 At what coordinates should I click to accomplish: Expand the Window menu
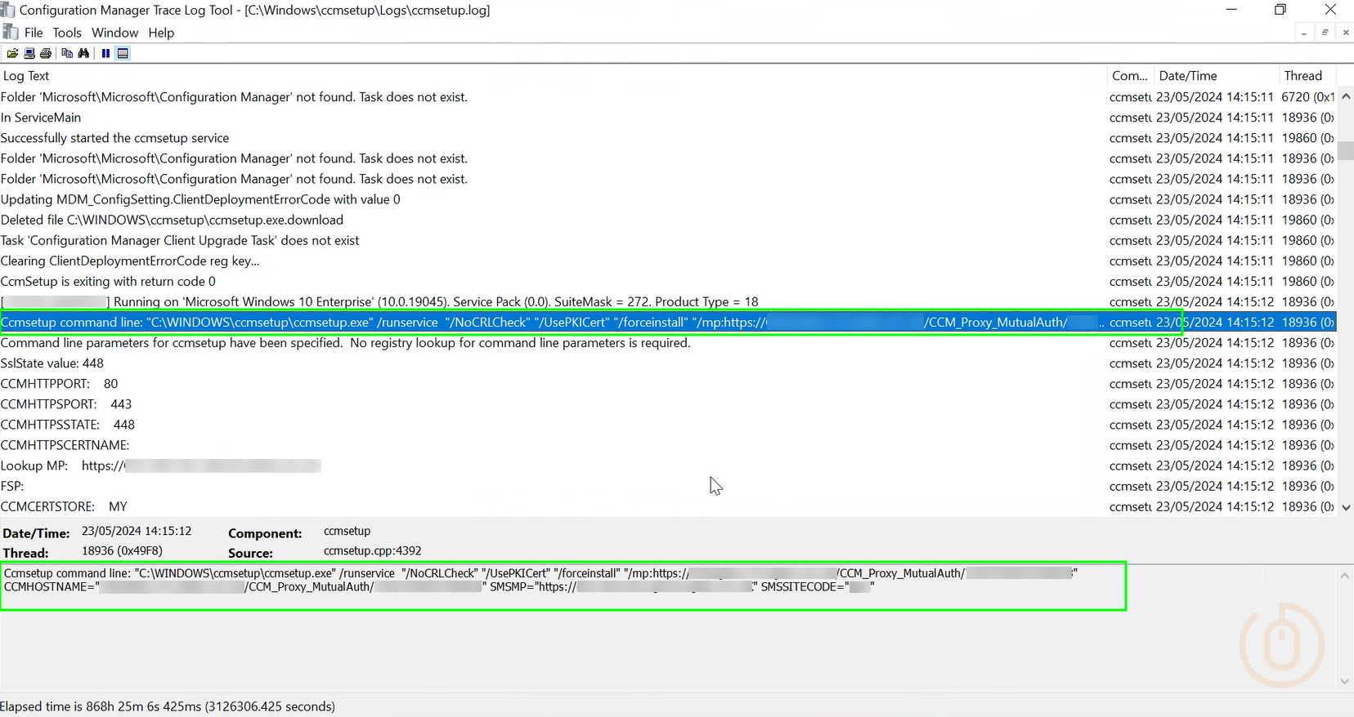[114, 33]
